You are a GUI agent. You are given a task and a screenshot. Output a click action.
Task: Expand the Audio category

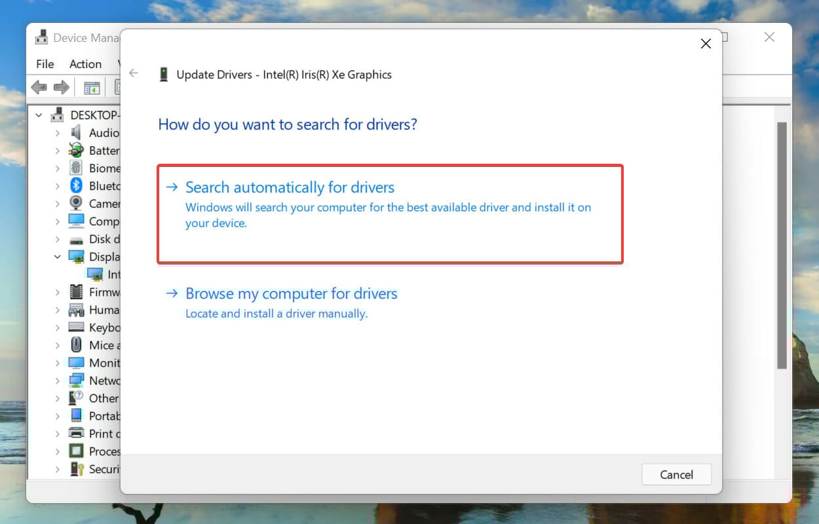pyautogui.click(x=58, y=133)
